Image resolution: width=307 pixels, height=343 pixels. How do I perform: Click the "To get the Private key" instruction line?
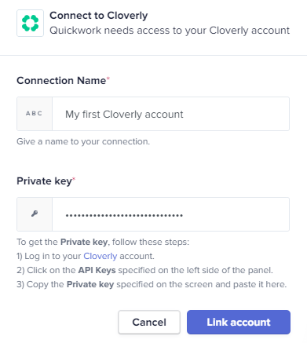pos(103,242)
